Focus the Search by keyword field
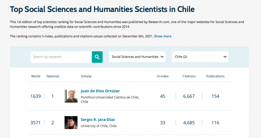Viewport: 261px width, 138px height. click(x=61, y=57)
